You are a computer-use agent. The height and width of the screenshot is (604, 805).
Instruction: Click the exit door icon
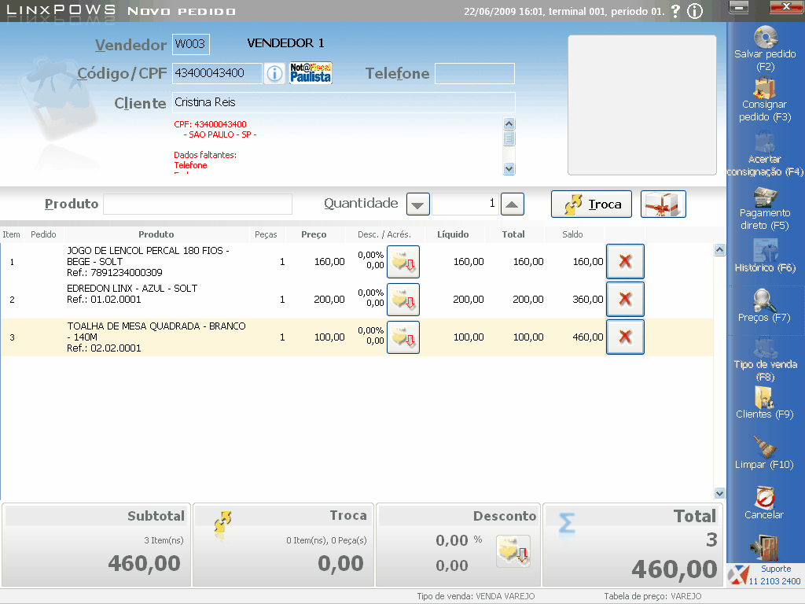[x=764, y=547]
